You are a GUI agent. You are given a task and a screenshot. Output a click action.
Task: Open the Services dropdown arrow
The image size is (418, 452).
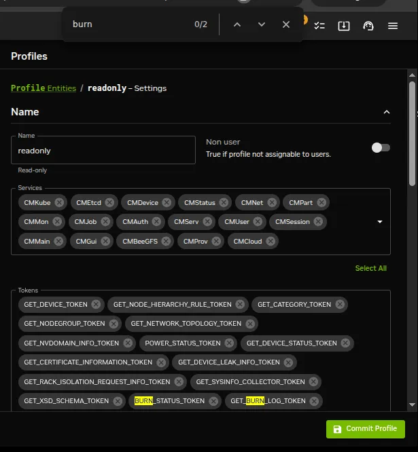pos(380,222)
